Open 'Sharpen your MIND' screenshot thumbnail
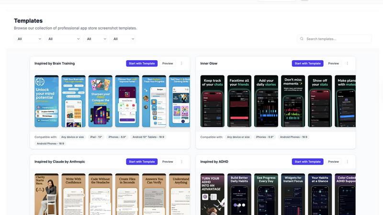Image resolution: width=383 pixels, height=215 pixels. [x=100, y=101]
